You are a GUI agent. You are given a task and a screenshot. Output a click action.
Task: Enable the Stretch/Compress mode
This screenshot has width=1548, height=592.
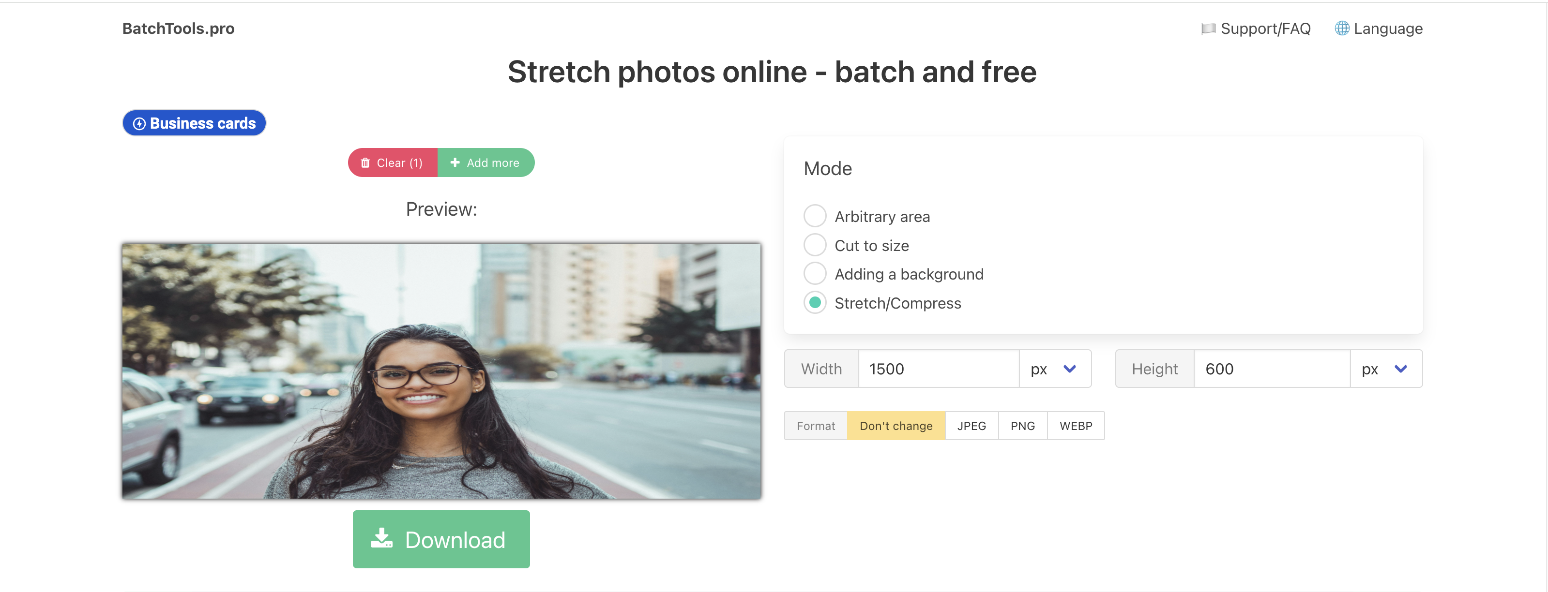tap(815, 303)
